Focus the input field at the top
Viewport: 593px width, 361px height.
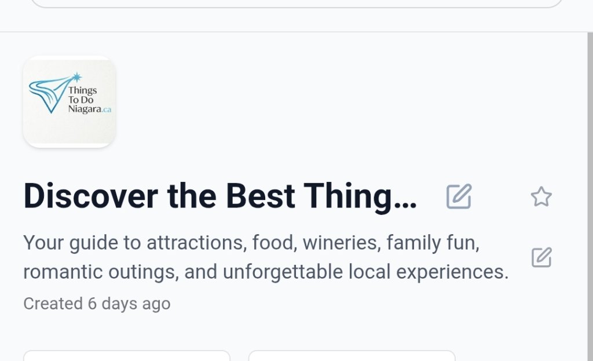(x=296, y=3)
